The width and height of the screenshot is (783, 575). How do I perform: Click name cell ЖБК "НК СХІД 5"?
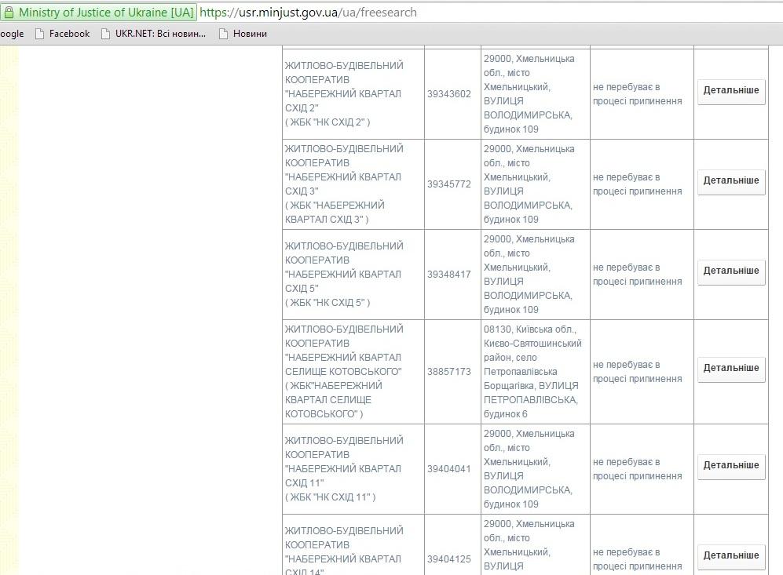(x=353, y=275)
